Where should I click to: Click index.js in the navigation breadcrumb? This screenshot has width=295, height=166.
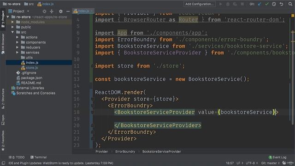(x=46, y=4)
